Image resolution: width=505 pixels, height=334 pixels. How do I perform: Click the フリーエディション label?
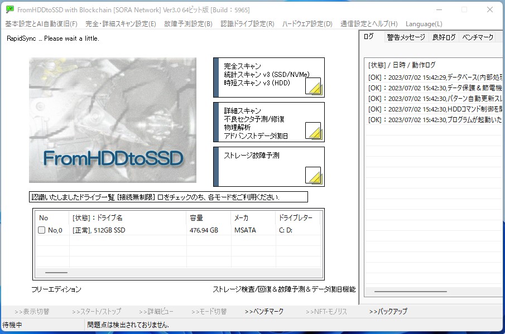[56, 289]
